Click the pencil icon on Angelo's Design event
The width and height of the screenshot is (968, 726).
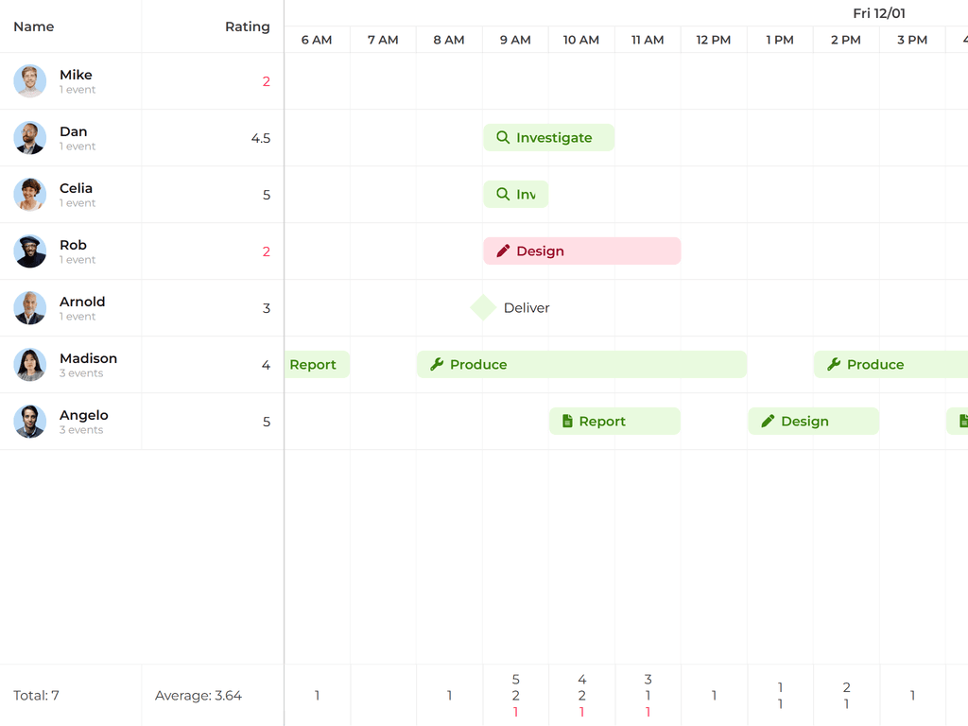click(x=768, y=422)
